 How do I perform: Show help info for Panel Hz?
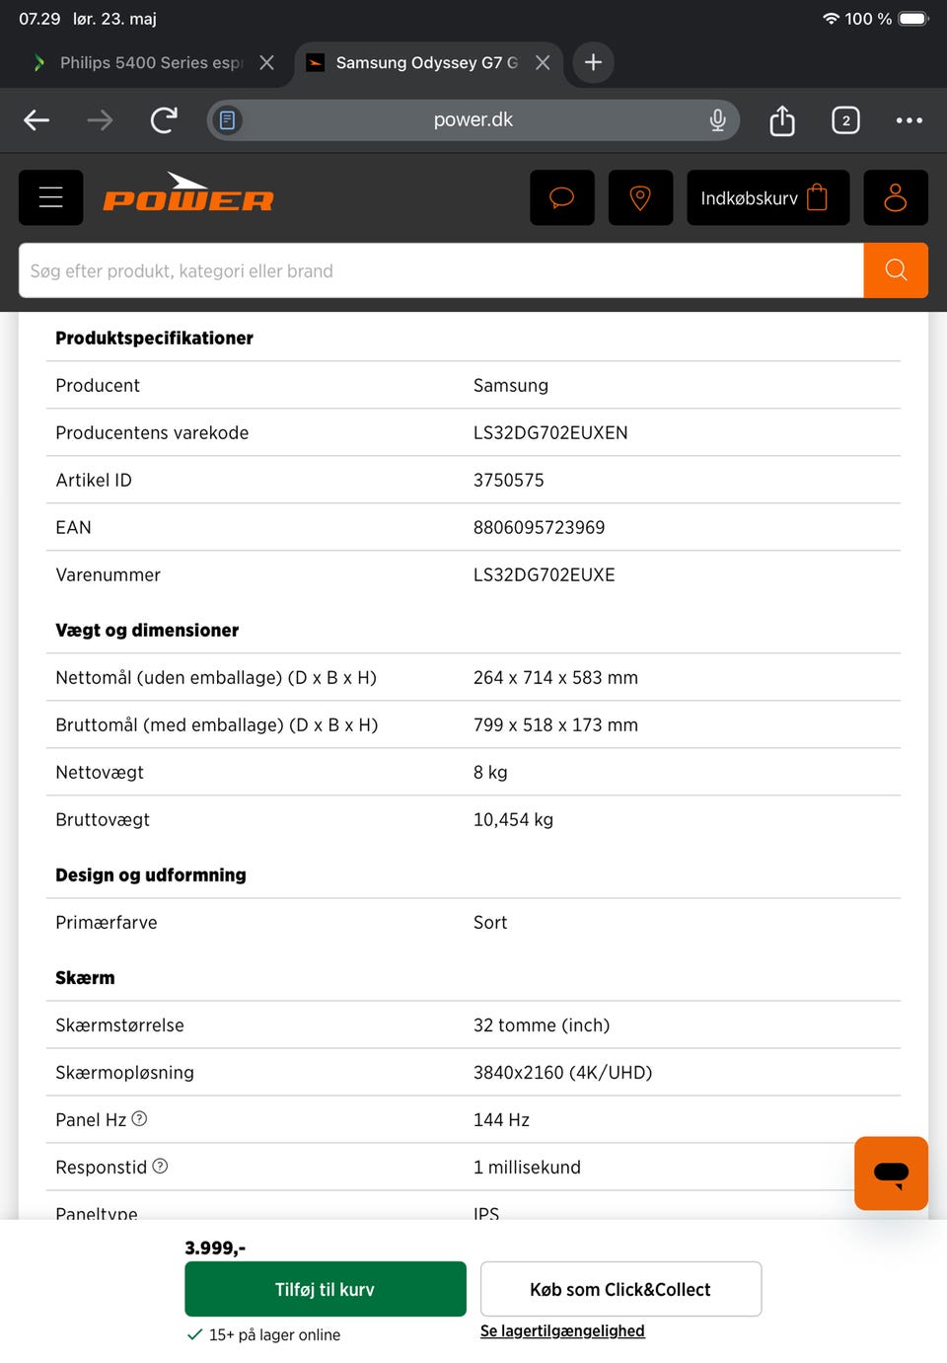coord(139,1119)
